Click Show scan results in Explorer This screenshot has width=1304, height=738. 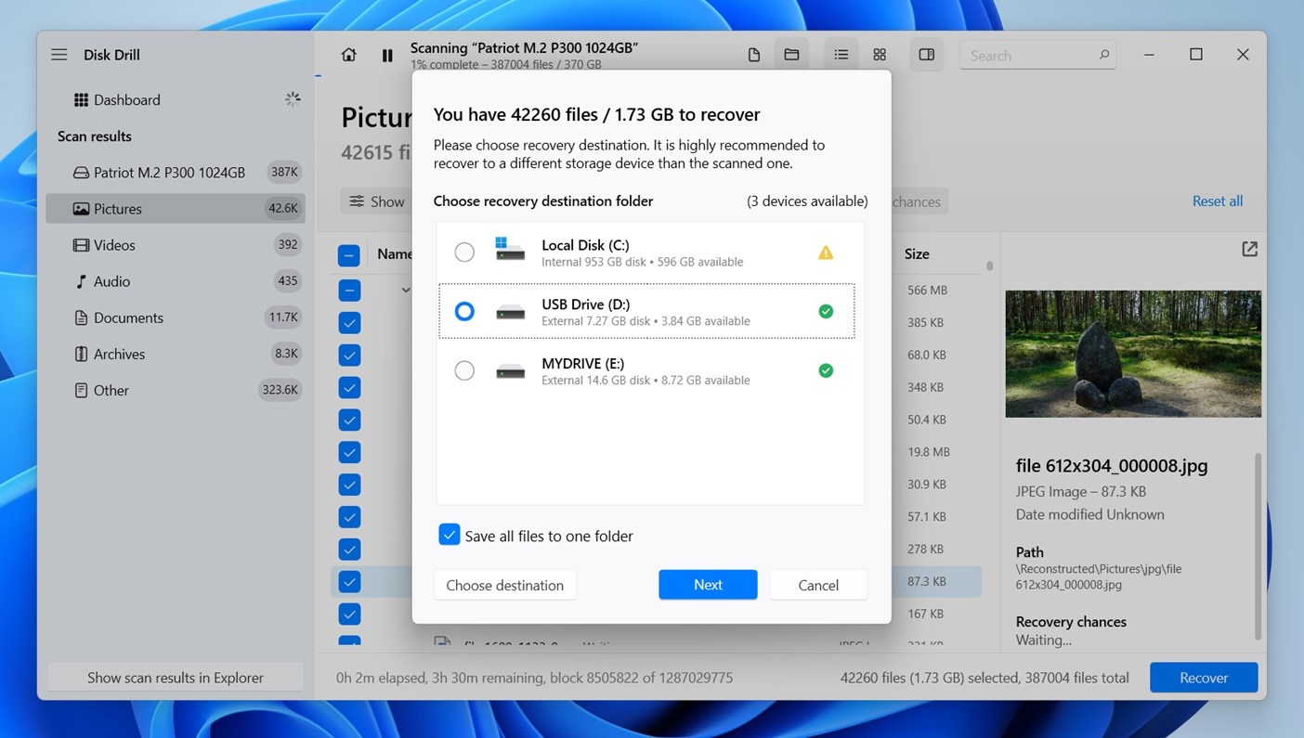pos(176,678)
